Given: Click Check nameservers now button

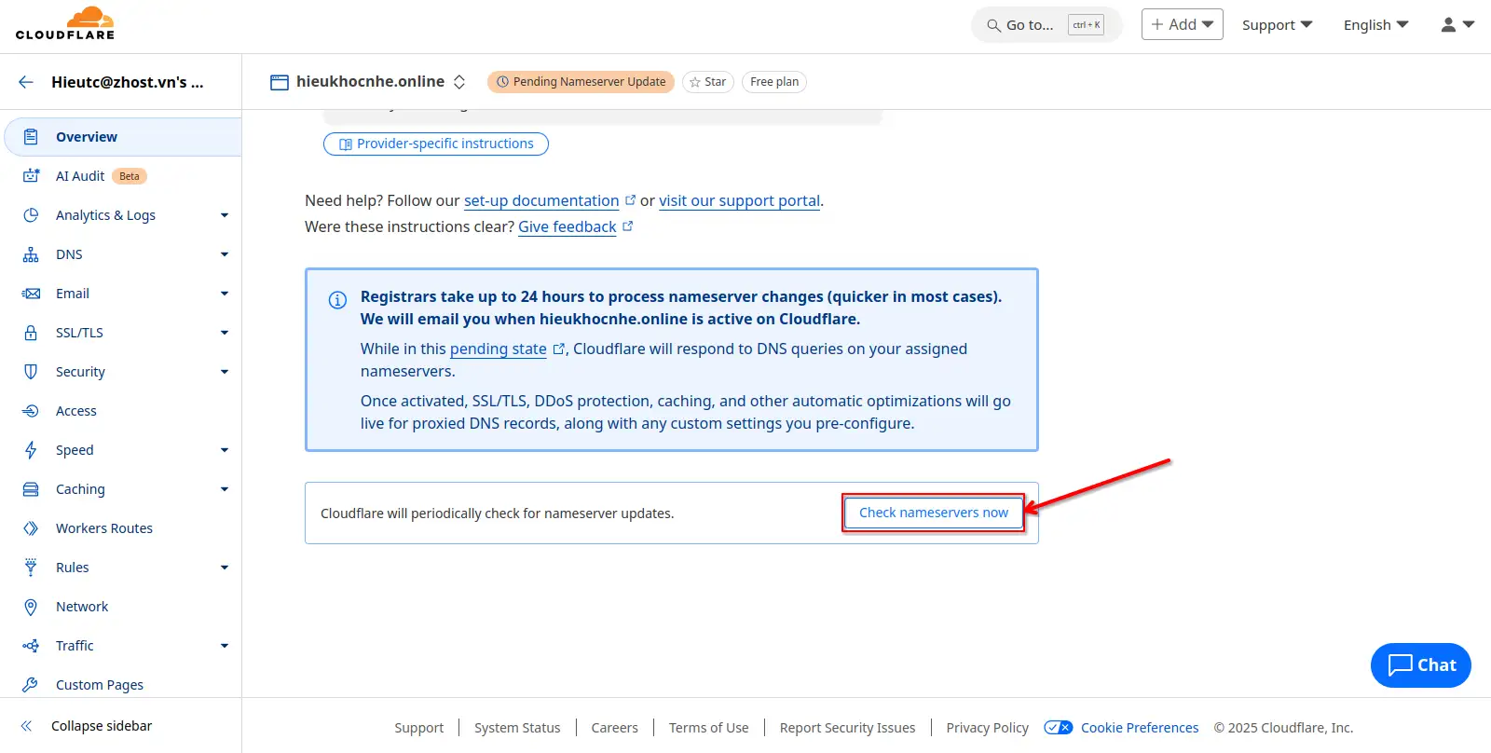Looking at the screenshot, I should [x=933, y=513].
